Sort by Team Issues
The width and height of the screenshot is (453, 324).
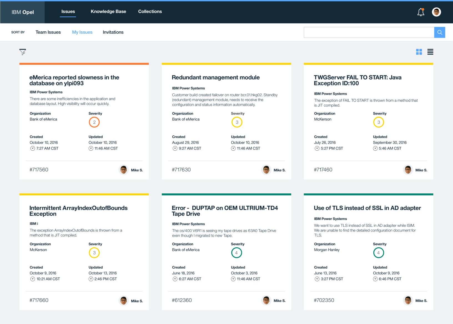(x=48, y=32)
